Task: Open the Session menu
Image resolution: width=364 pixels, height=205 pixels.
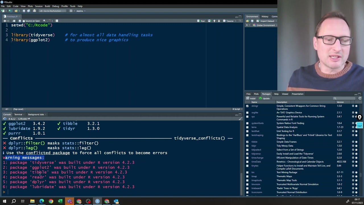Action: (x=39, y=6)
